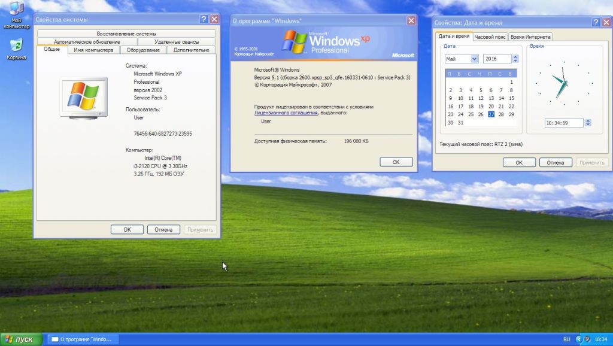Open My Computer desktop icon
Screen dimensions: 613x346
[x=16, y=15]
